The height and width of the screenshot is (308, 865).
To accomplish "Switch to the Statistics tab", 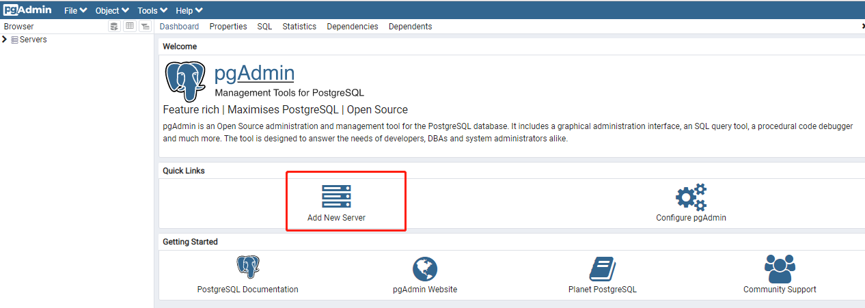I will 299,27.
